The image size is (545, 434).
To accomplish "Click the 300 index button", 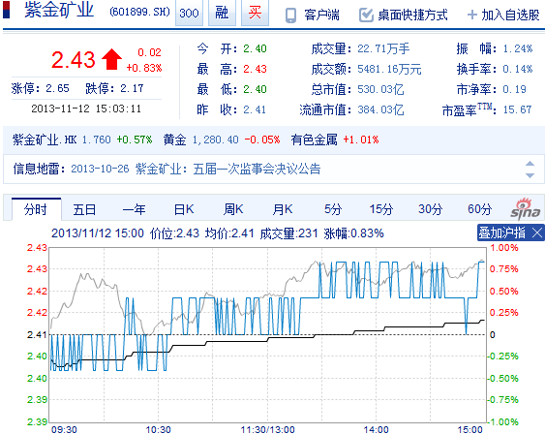I will (x=189, y=13).
